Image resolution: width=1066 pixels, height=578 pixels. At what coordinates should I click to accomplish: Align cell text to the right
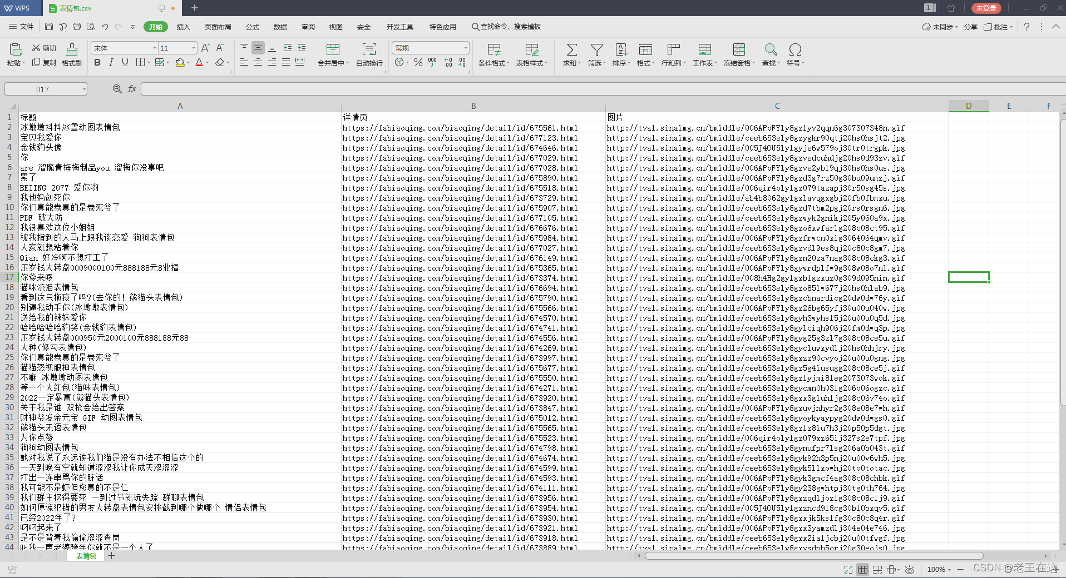point(272,63)
